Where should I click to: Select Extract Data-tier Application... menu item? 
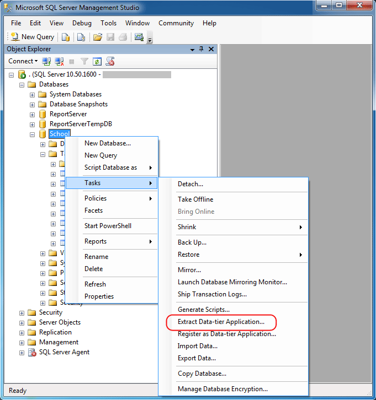[234, 322]
